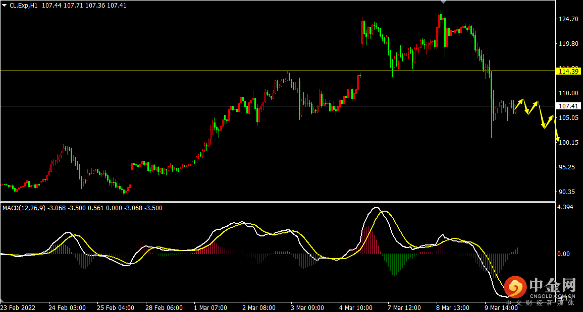Screen dimensions: 583x312
Task: Click the 105.05 price scale value
Action: click(569, 118)
